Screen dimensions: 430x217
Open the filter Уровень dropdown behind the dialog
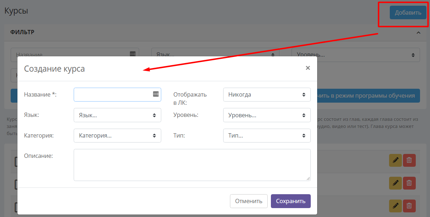click(356, 55)
